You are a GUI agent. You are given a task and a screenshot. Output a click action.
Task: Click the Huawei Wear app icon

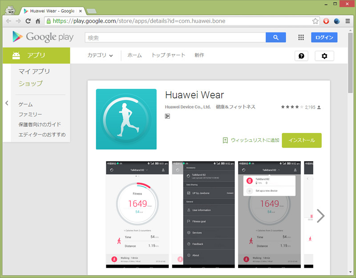point(126,119)
